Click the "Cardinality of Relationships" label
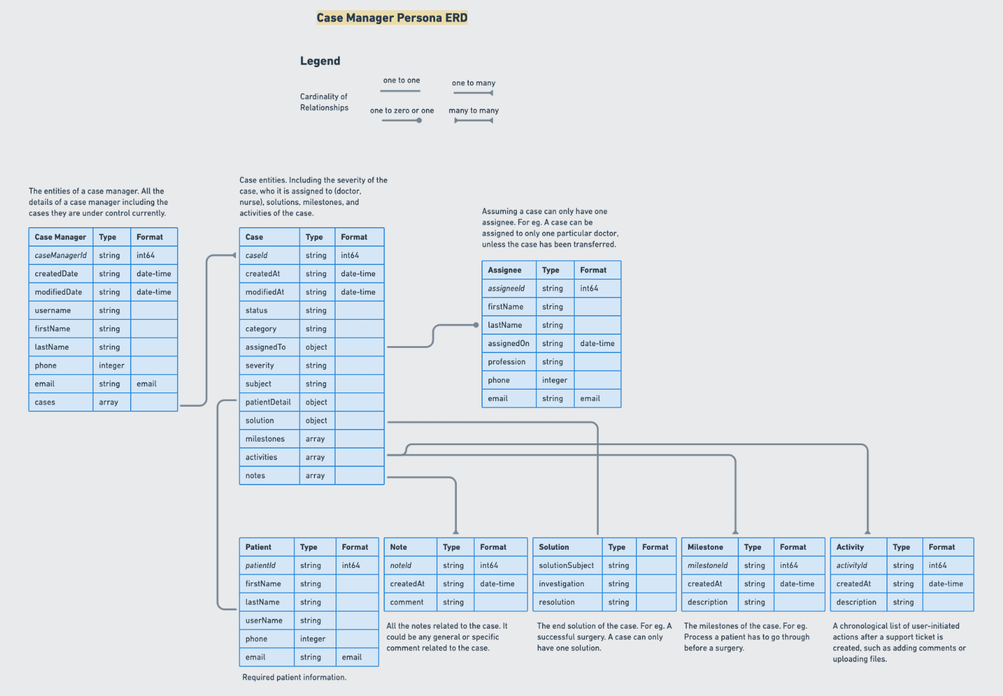 pyautogui.click(x=324, y=102)
